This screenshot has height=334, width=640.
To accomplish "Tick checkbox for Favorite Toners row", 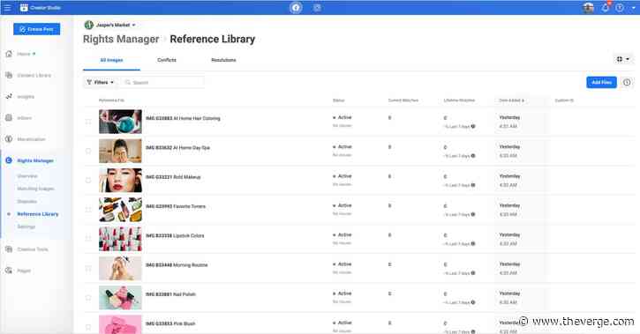I will pos(88,210).
